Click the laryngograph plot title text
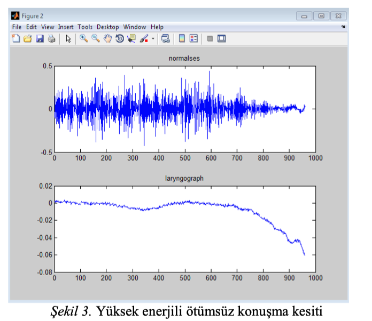 (x=184, y=180)
